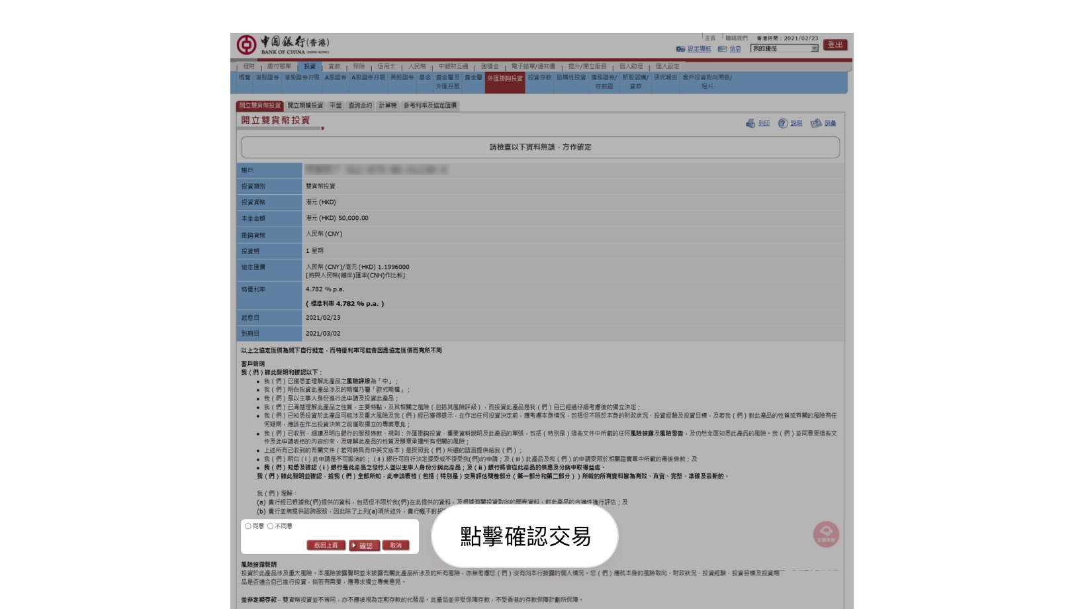Open the 我的捷徑 shortcuts dropdown
The width and height of the screenshot is (1084, 609).
(x=784, y=48)
